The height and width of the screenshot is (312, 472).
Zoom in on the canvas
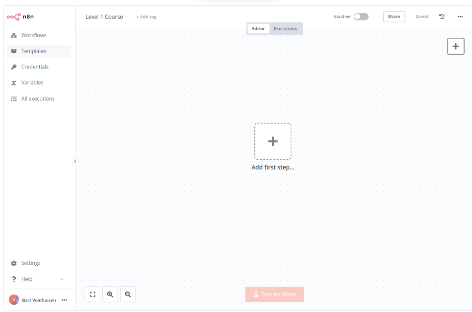tap(110, 294)
